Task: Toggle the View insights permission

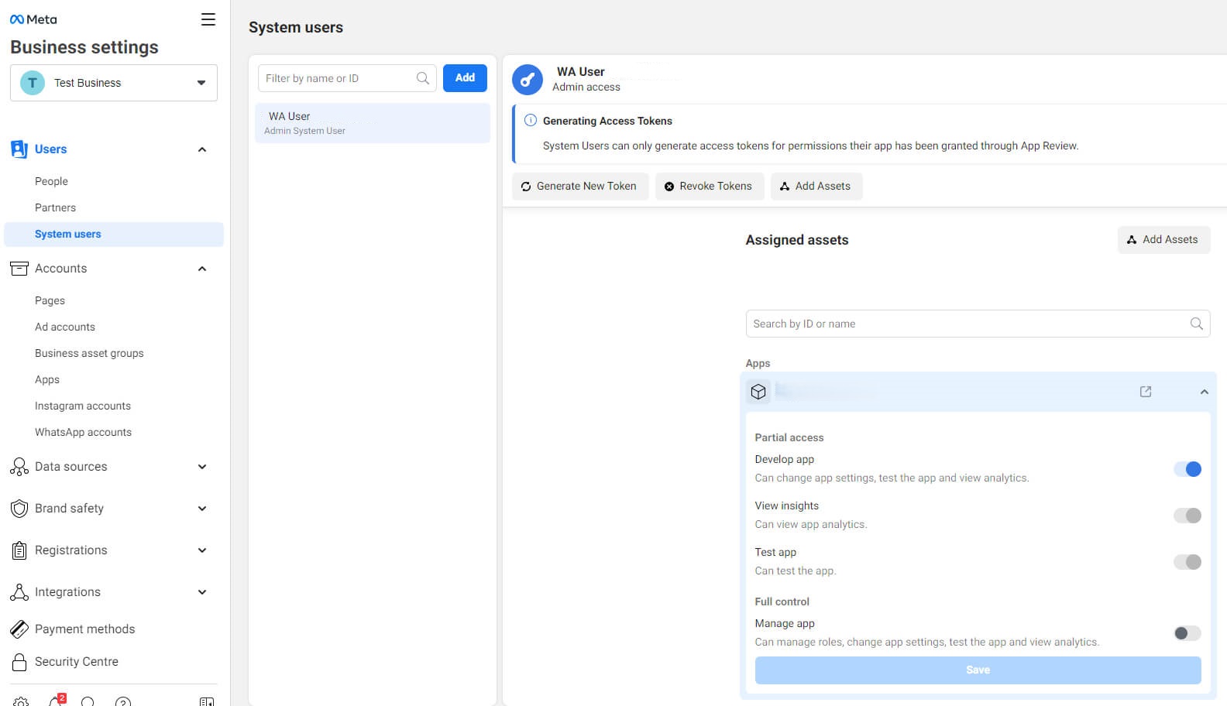Action: (x=1187, y=516)
